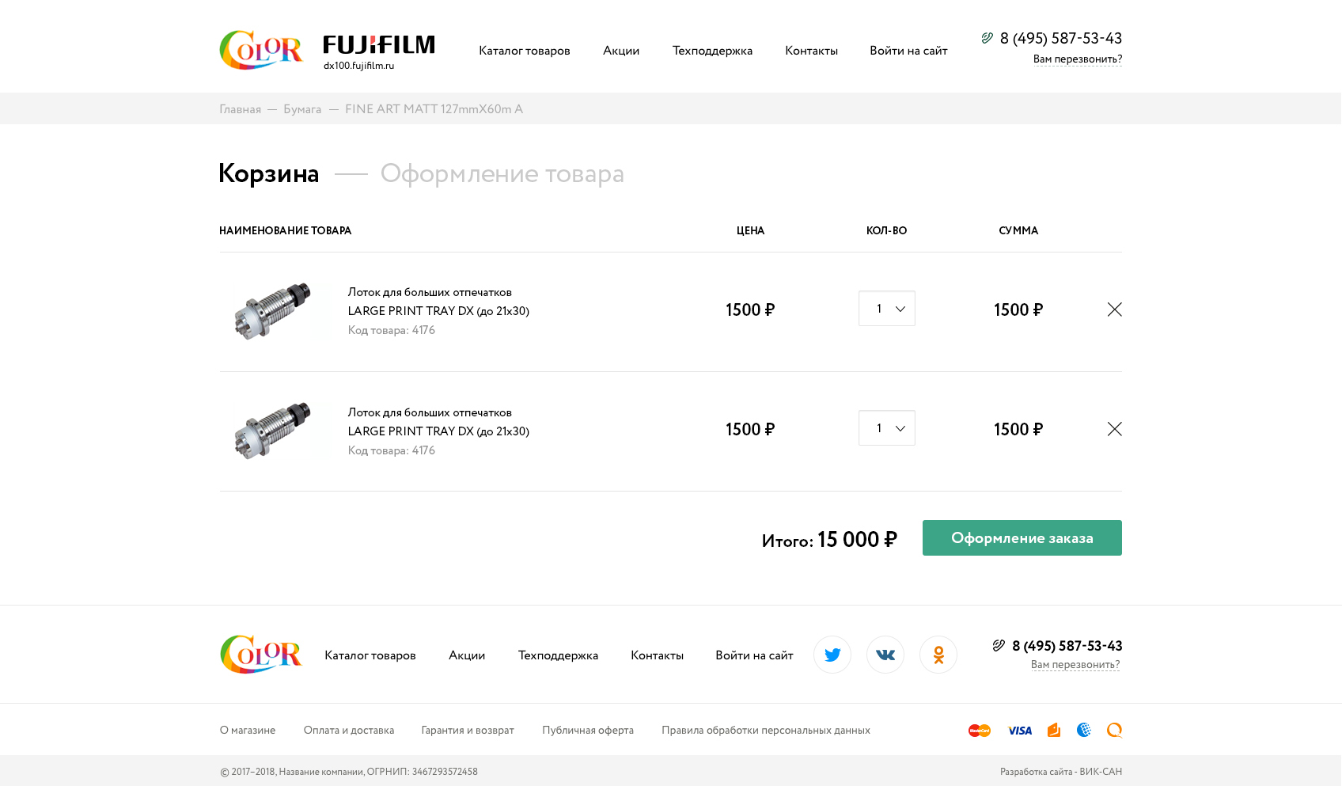The image size is (1342, 786).
Task: Click the WebMoney payment icon
Action: click(x=1083, y=730)
